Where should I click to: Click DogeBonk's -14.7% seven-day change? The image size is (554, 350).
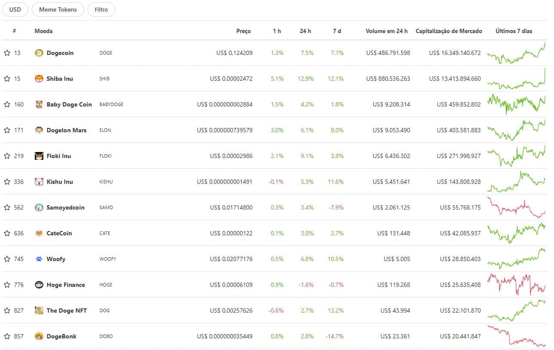pyautogui.click(x=335, y=336)
